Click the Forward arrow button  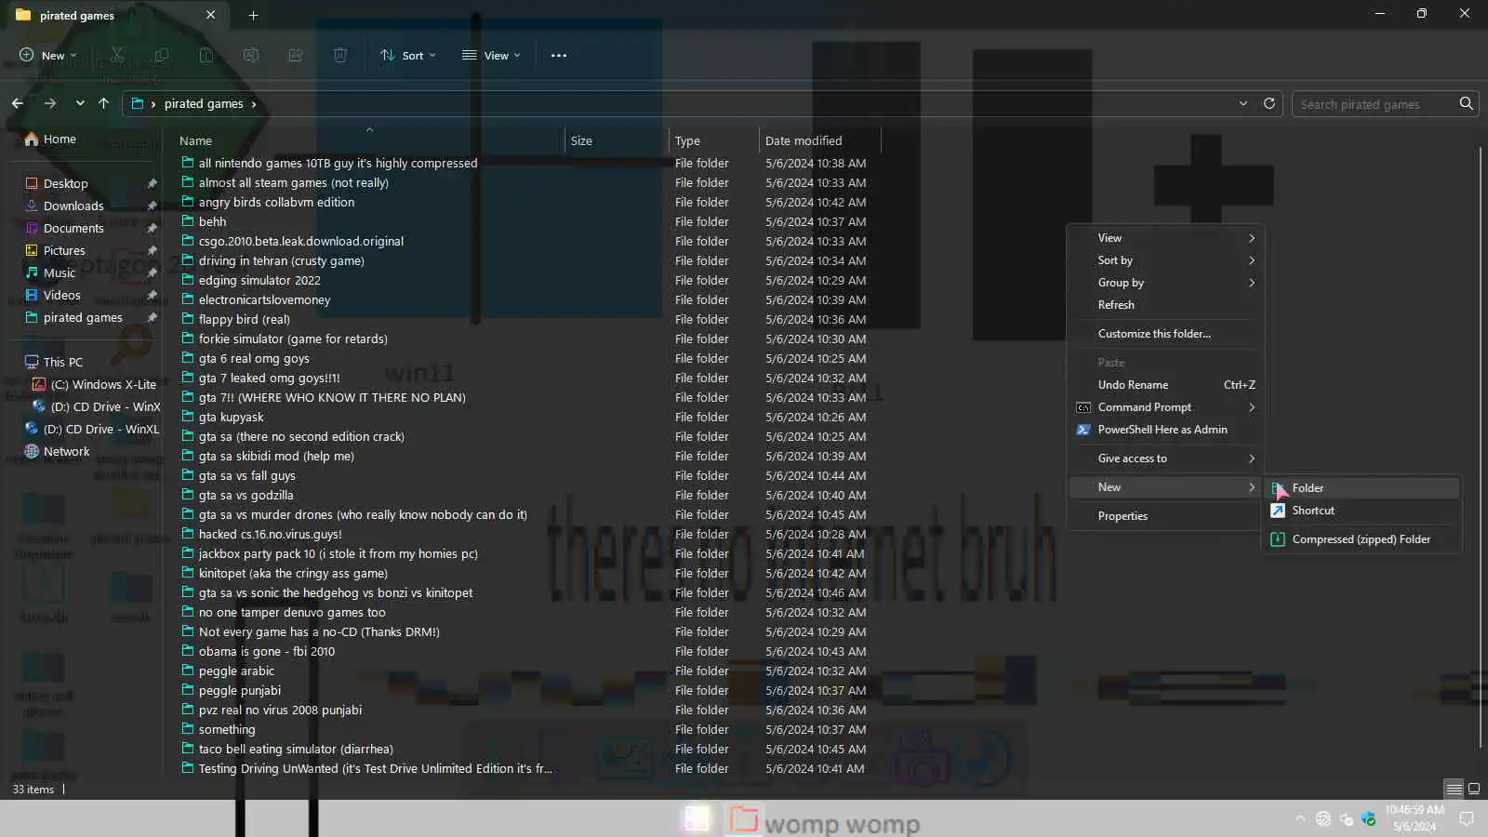[x=50, y=103]
